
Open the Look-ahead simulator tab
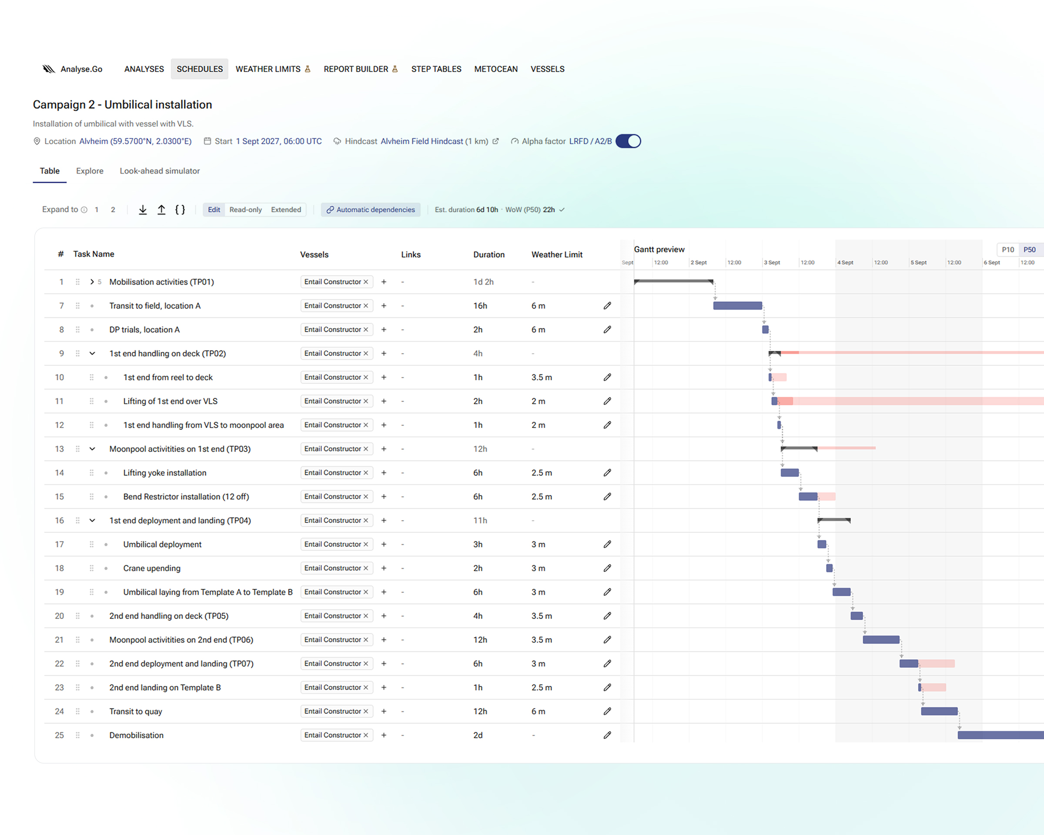coord(160,171)
